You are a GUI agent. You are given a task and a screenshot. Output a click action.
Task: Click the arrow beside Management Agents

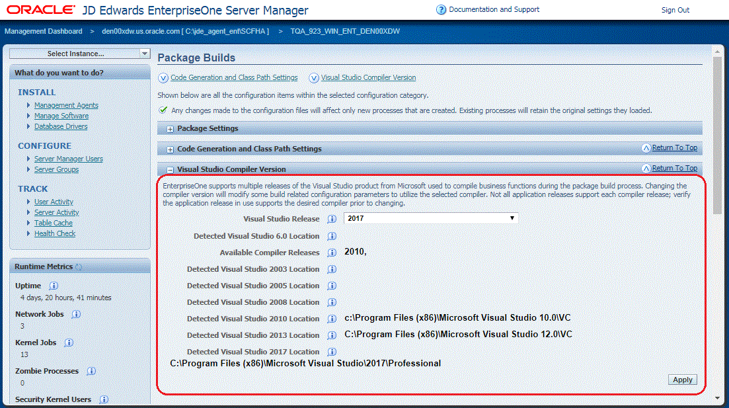(29, 105)
